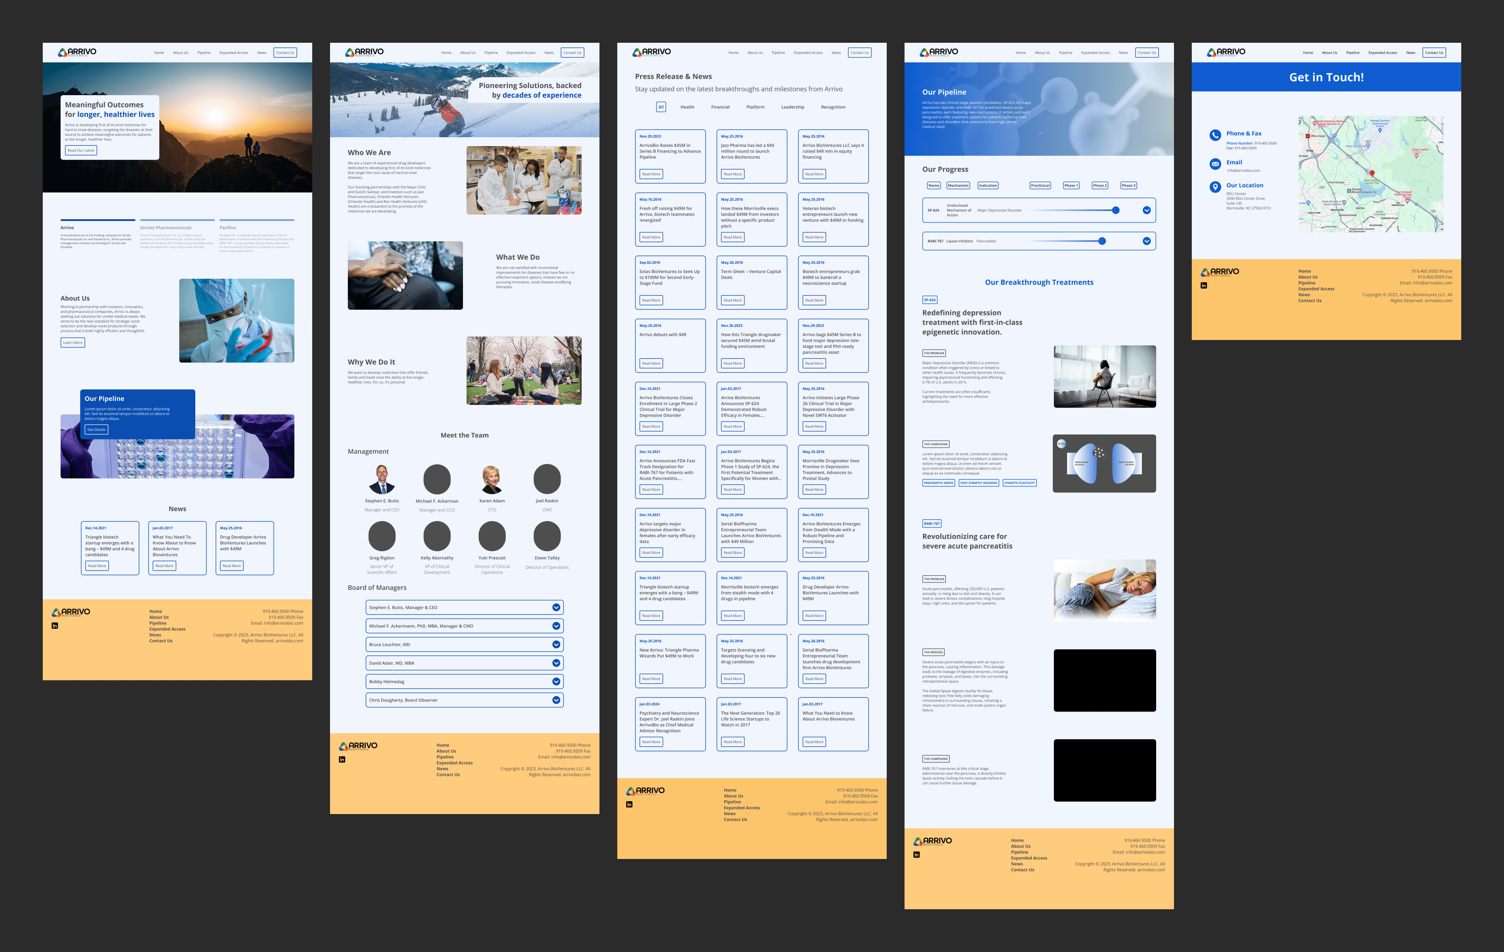This screenshot has width=1504, height=952.
Task: Open the LinkedIn icon in the Meet the Team page footer
Action: (x=342, y=760)
